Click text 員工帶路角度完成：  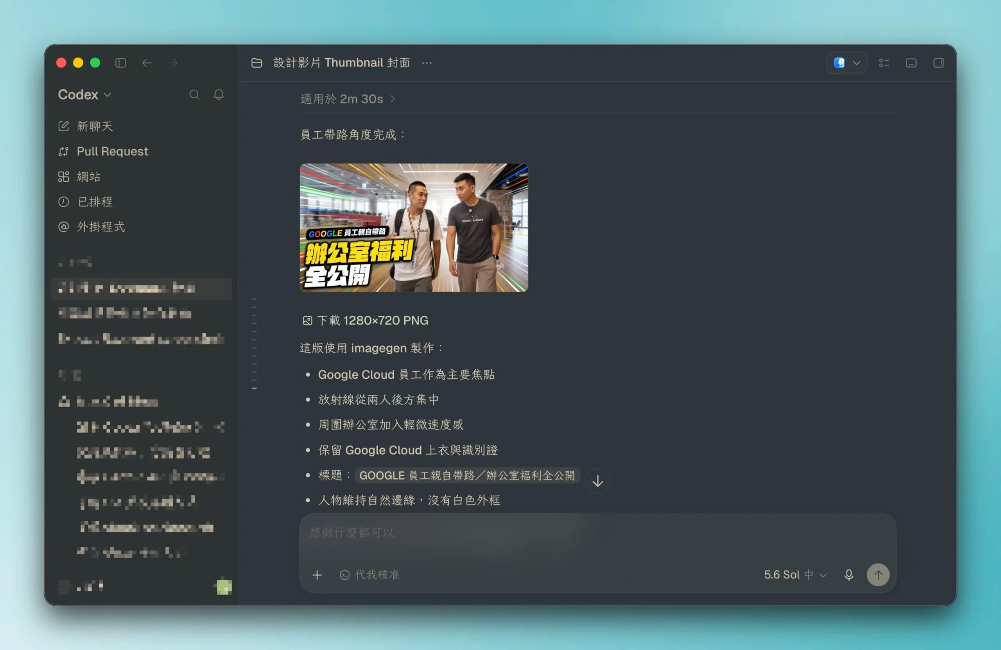point(352,135)
